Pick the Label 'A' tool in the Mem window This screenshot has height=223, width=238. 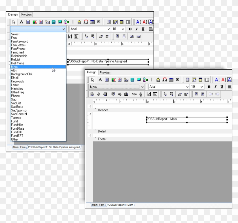[100, 80]
